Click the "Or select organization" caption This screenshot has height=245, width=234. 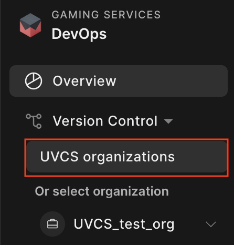102,191
